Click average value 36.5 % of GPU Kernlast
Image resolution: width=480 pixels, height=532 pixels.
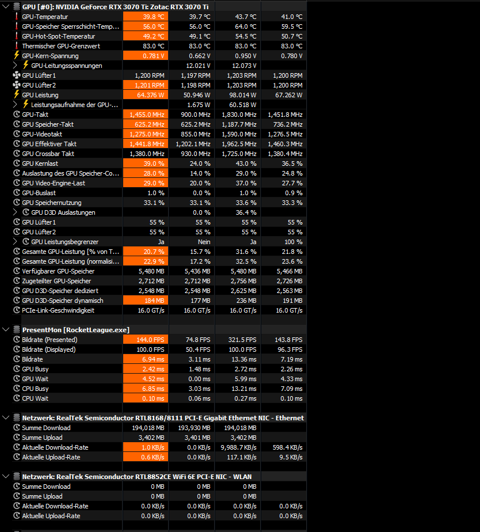click(292, 163)
